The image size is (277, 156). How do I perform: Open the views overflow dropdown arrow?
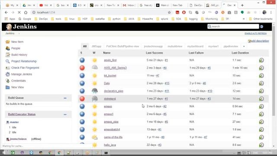[244, 46]
